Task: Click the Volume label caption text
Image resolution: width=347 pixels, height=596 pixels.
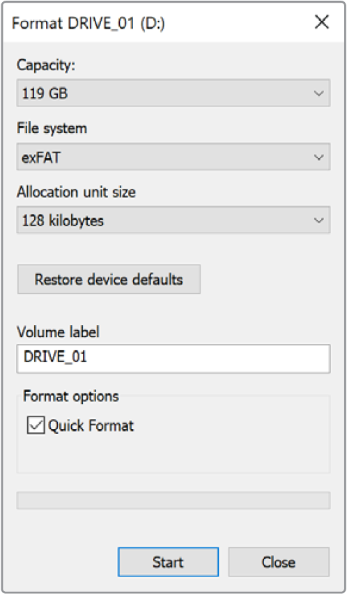Action: pyautogui.click(x=59, y=332)
